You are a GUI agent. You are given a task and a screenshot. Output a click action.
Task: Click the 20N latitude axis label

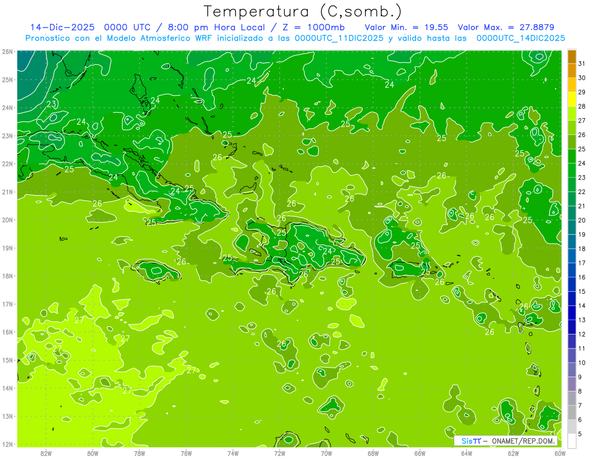(x=7, y=220)
